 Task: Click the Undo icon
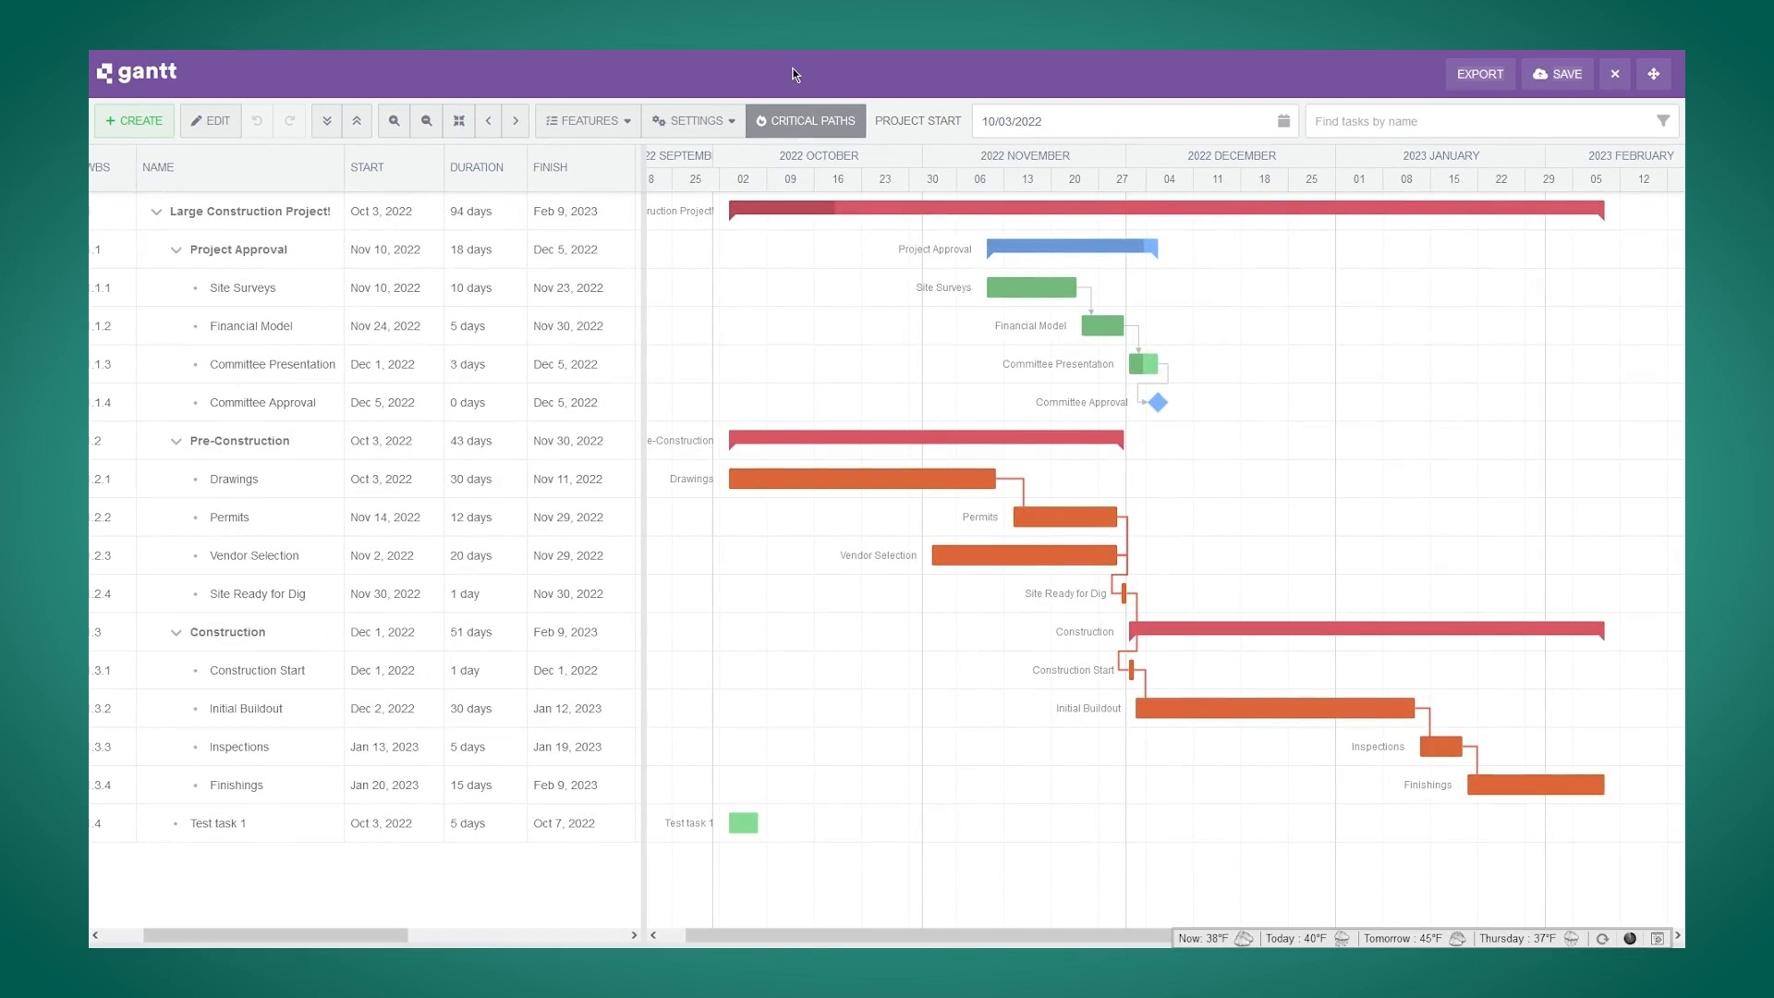click(x=258, y=121)
